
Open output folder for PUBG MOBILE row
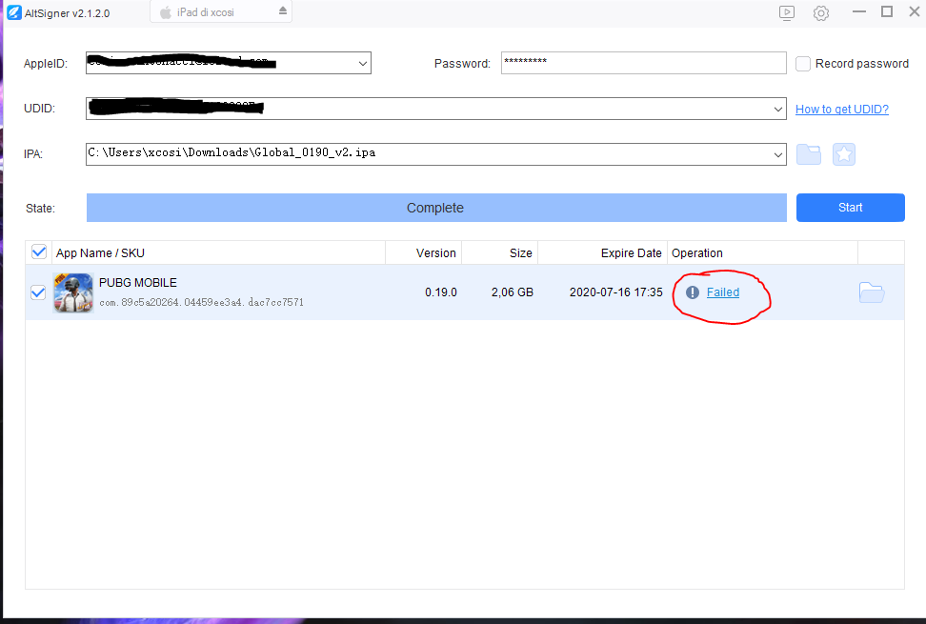[872, 292]
